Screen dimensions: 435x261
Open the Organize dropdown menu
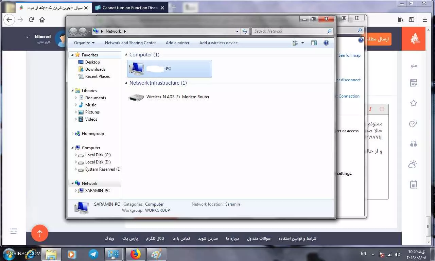(x=84, y=43)
